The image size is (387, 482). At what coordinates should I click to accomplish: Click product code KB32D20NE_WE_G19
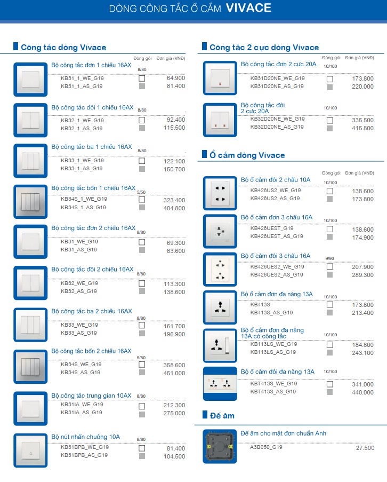click(x=277, y=118)
